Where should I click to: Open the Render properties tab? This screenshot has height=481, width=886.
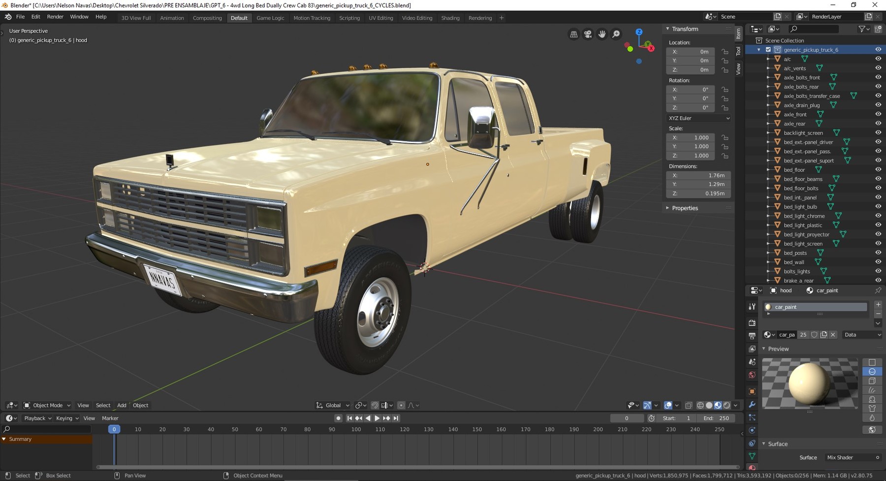pos(752,322)
